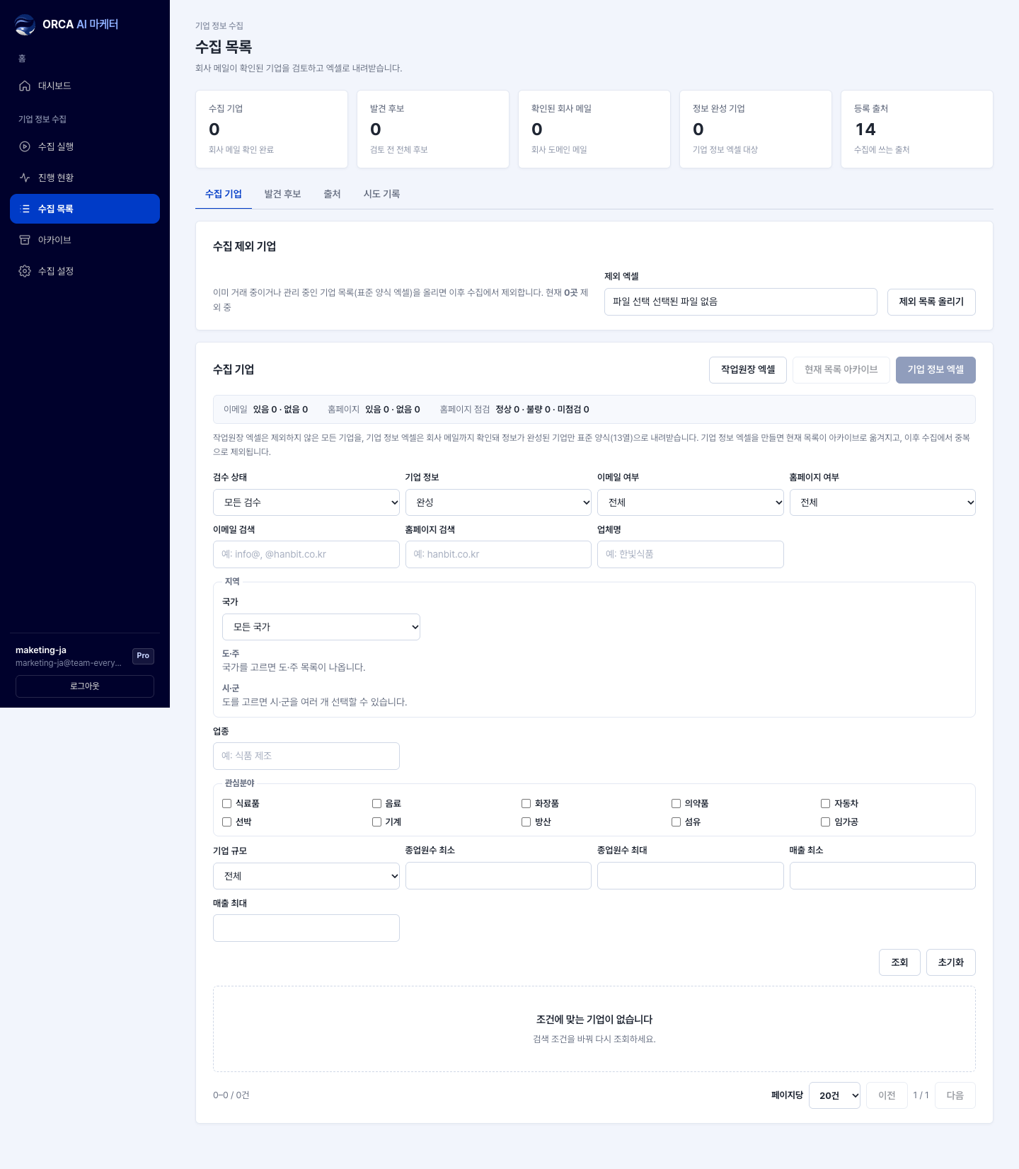1019x1169 pixels.
Task: Check the 화장품 interest checkbox
Action: pyautogui.click(x=526, y=803)
